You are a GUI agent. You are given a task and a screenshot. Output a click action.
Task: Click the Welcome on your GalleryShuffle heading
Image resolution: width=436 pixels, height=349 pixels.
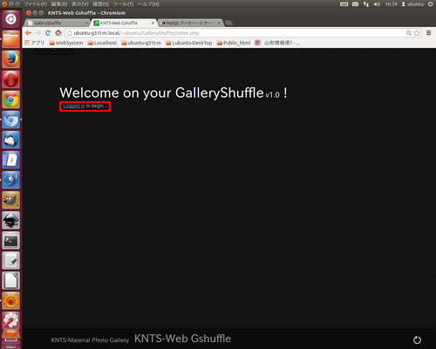(174, 93)
